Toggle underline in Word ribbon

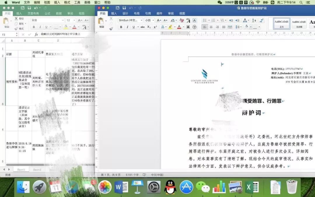[134, 27]
